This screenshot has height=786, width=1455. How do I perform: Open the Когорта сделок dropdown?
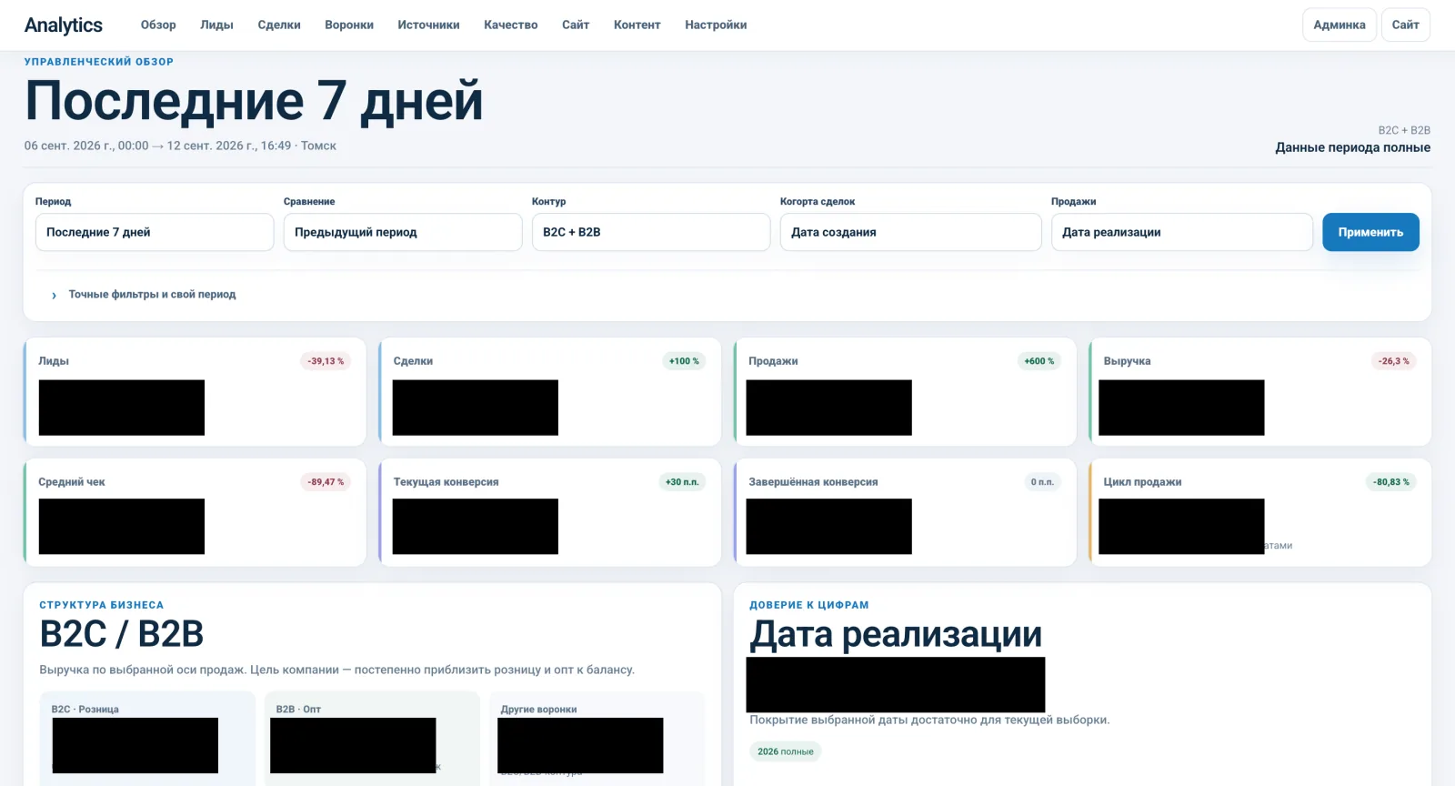click(910, 232)
